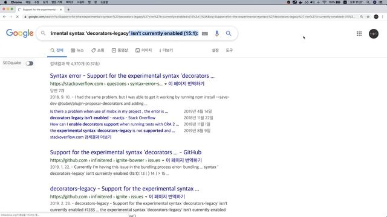Viewport: 387px width, 217px height.
Task: Open the 도구 (Tools) options
Action: tap(229, 50)
